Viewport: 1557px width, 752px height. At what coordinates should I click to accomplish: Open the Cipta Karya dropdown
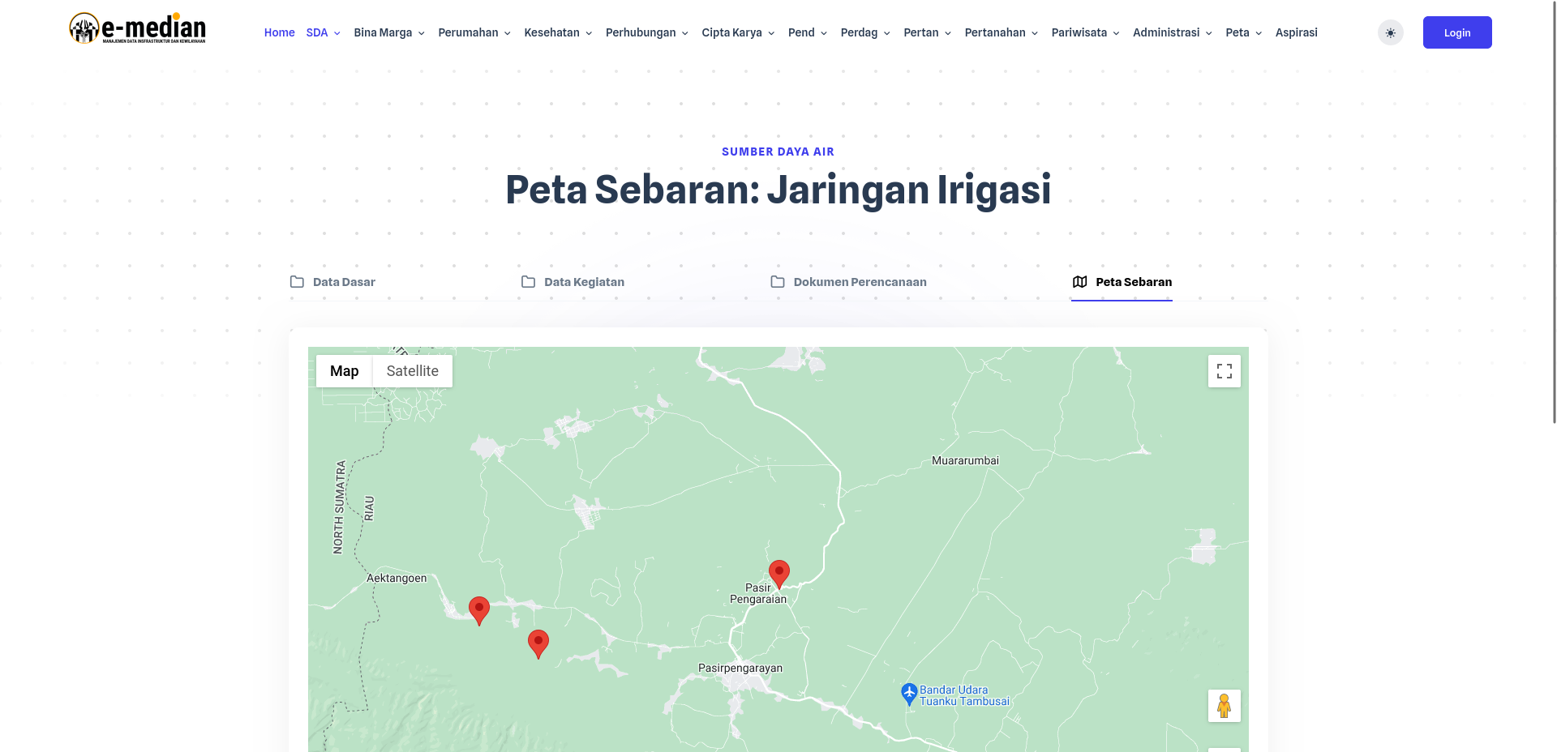tap(738, 32)
